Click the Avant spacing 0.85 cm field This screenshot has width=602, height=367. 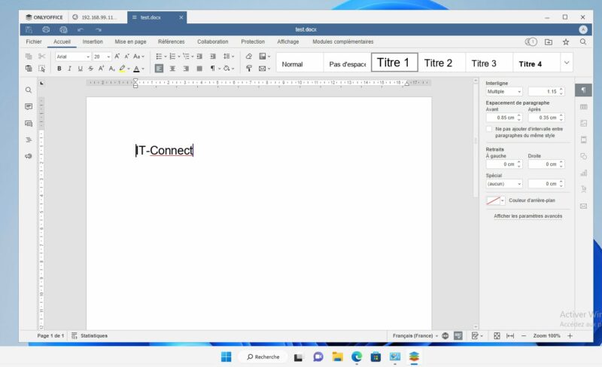tap(504, 118)
